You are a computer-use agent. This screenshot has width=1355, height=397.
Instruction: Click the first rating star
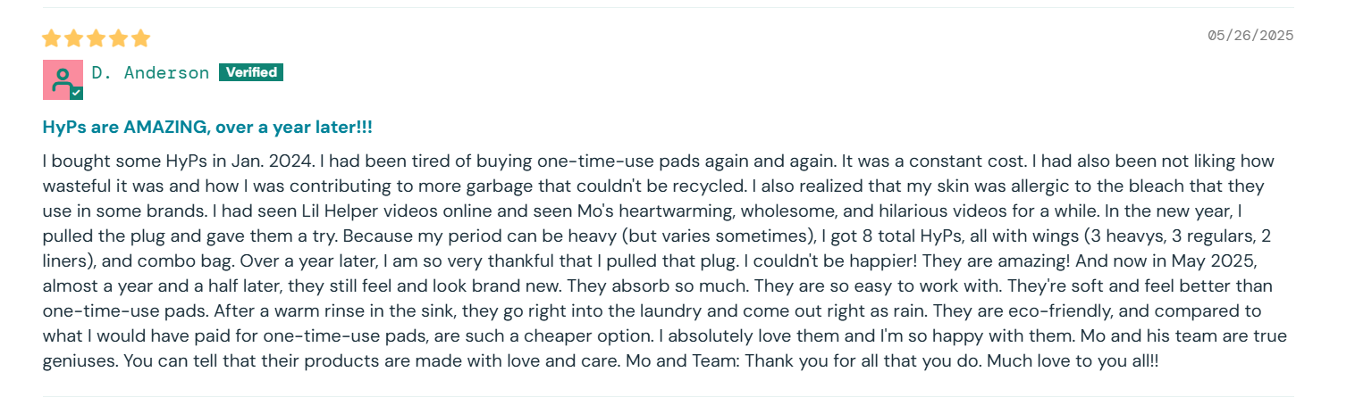coord(51,38)
